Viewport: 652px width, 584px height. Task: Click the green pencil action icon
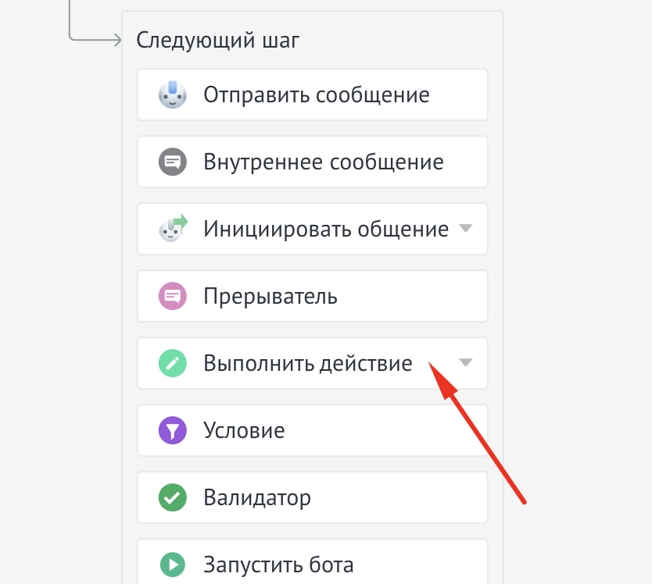pos(173,364)
